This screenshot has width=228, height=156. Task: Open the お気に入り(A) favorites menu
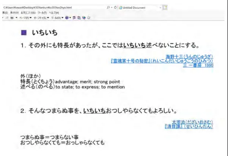[28, 13]
